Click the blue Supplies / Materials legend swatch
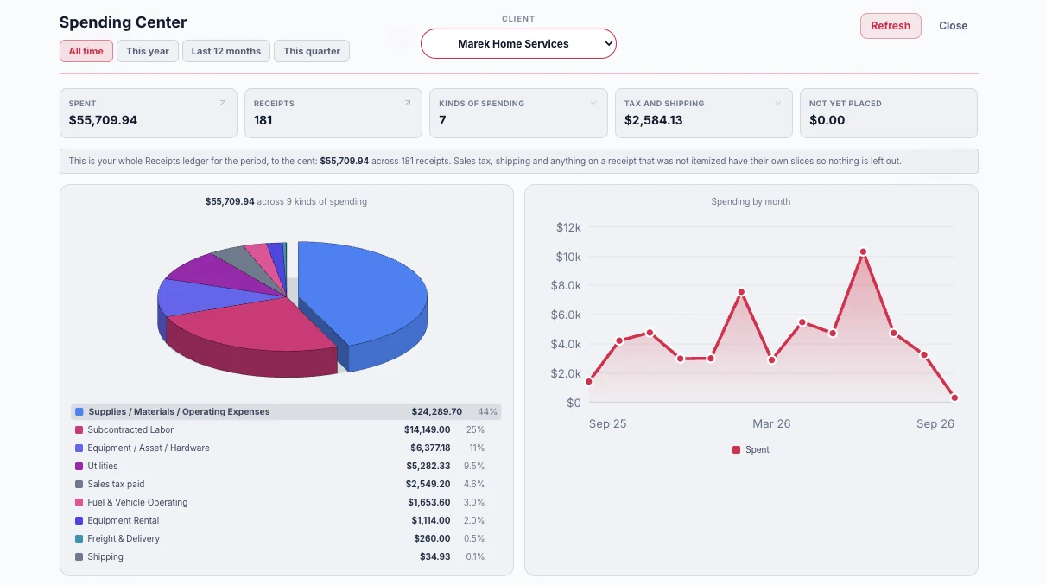1046x585 pixels. coord(79,412)
